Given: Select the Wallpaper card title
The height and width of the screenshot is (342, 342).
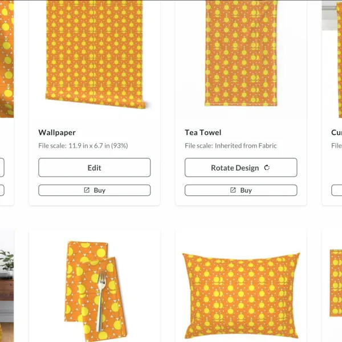Looking at the screenshot, I should coord(57,132).
